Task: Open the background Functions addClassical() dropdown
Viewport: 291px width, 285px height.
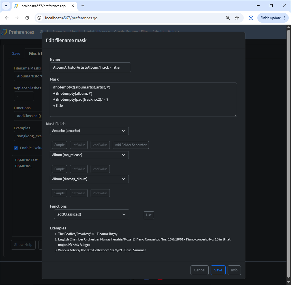Action: pos(28,116)
